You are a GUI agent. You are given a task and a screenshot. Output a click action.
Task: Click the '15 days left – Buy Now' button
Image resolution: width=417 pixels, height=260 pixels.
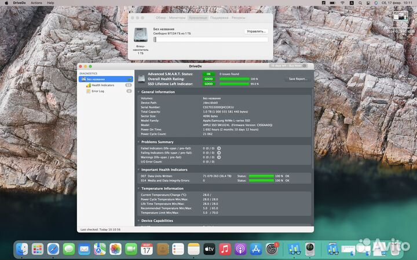click(288, 65)
